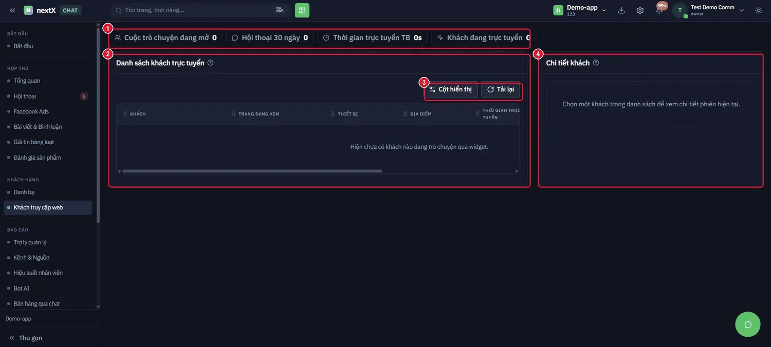Collapse sidebar with double-chevron icon at top

click(x=12, y=10)
